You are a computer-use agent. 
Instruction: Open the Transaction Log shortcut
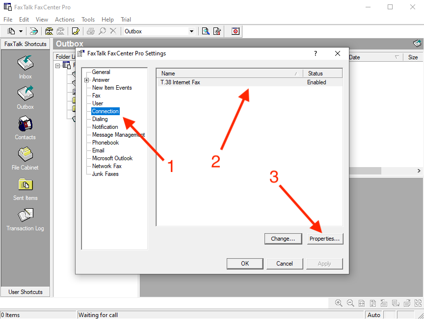pos(25,219)
